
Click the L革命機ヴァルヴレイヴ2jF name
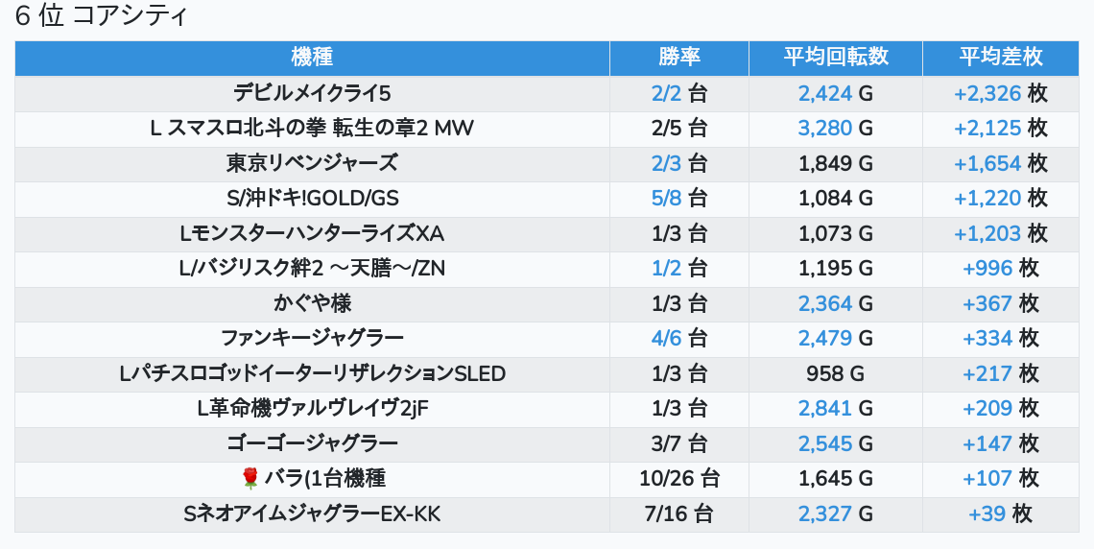point(312,409)
